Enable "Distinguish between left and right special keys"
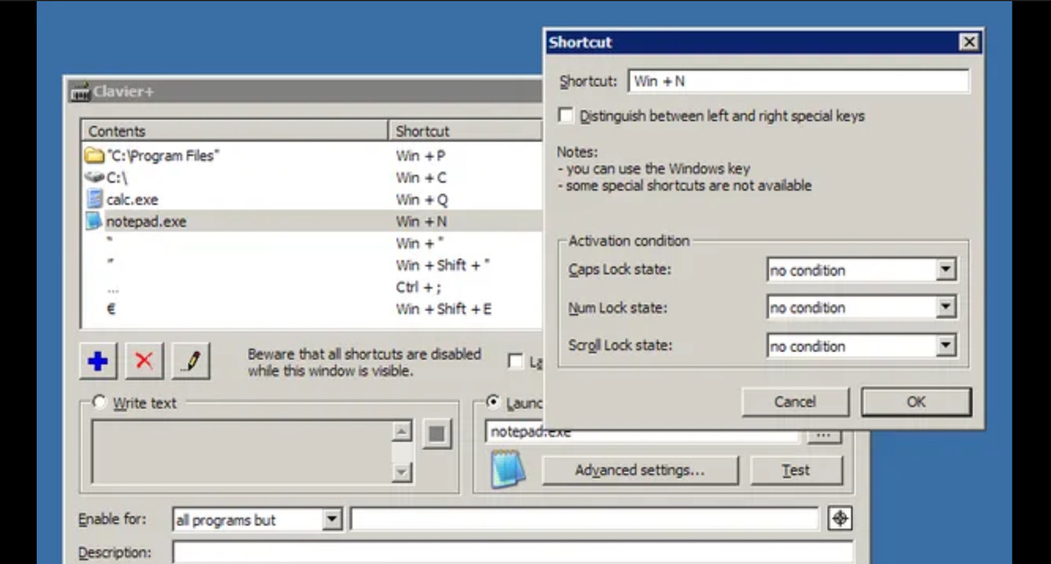 coord(566,115)
